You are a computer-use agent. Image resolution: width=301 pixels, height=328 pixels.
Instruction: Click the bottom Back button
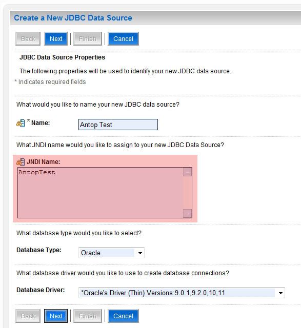[x=28, y=316]
